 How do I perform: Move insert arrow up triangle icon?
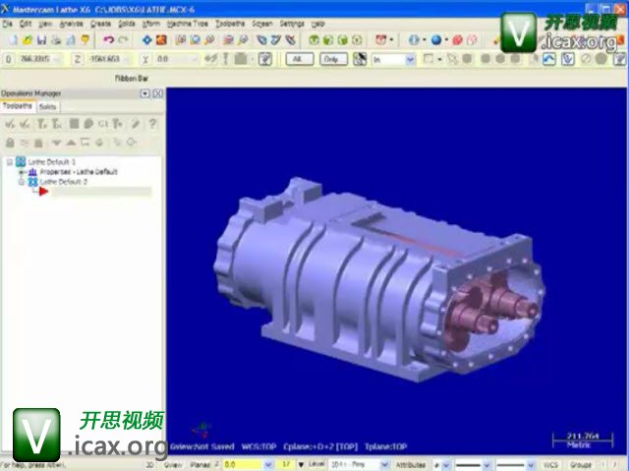point(71,143)
